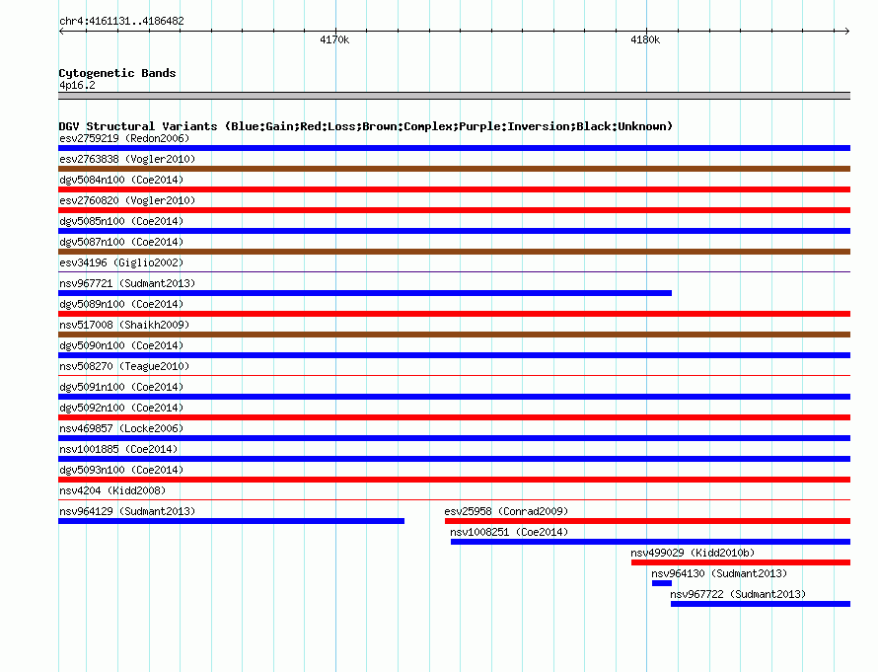Click the blue bar under nsv967721
This screenshot has height=672, width=878.
pos(365,293)
